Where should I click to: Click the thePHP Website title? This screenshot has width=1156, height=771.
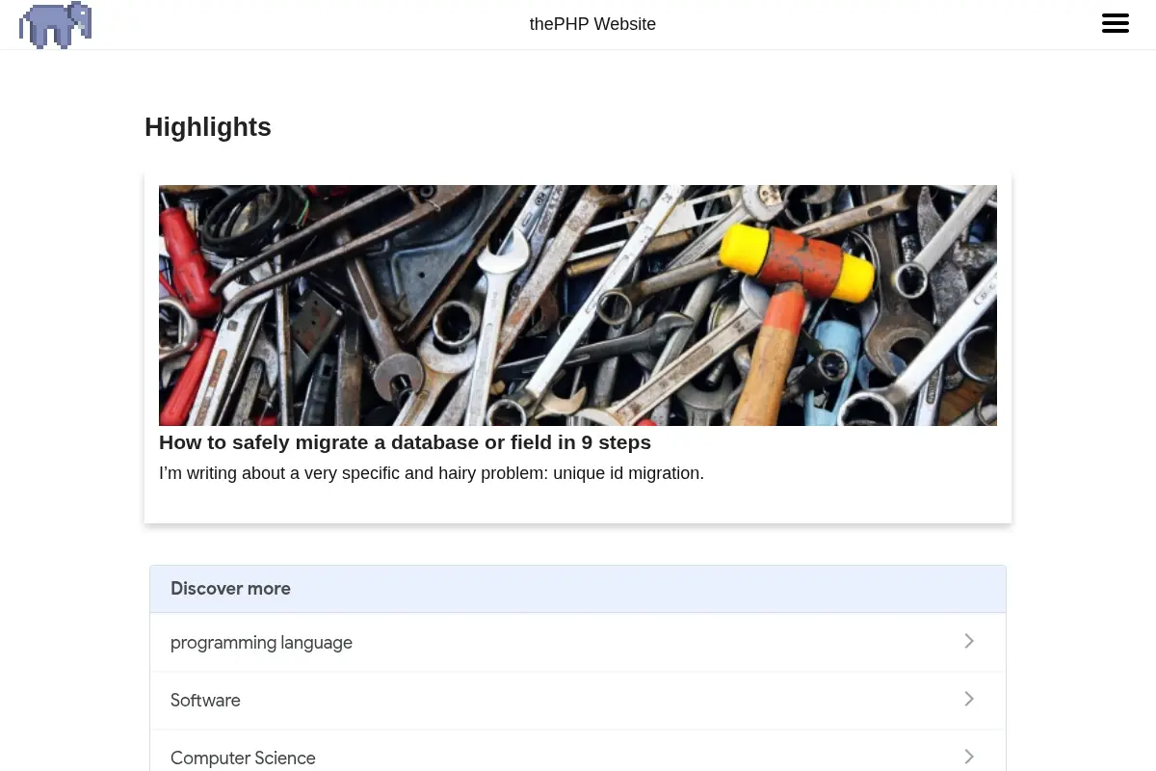pos(592,24)
